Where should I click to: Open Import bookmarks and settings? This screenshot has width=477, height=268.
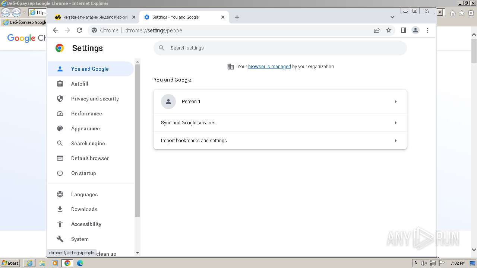[x=280, y=141]
